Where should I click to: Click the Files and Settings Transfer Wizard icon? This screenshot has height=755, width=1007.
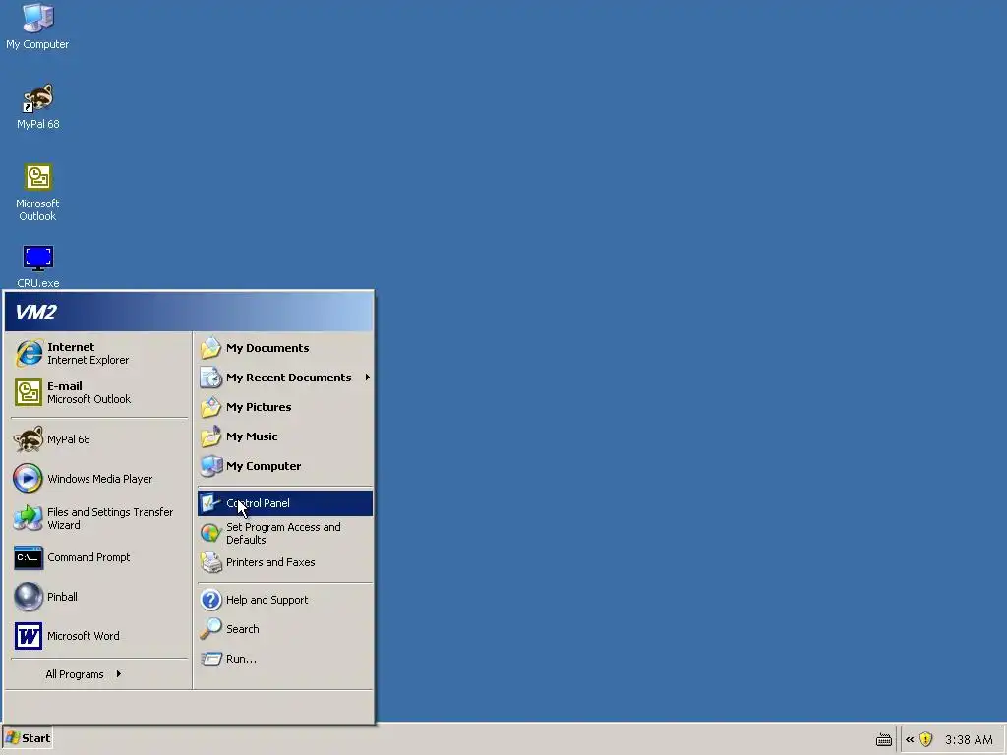[29, 518]
